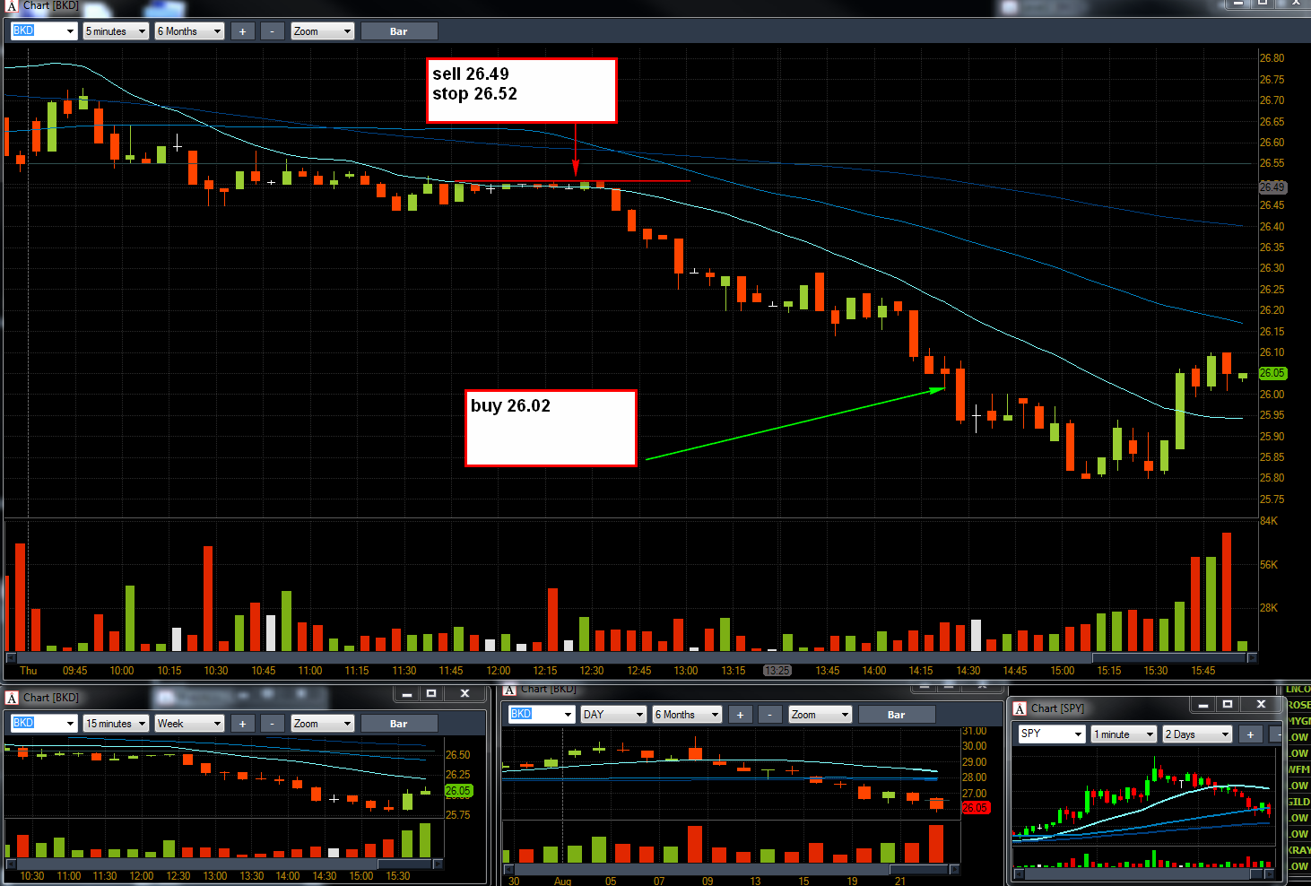Click green 26.05 price tag on main axis

[1272, 373]
